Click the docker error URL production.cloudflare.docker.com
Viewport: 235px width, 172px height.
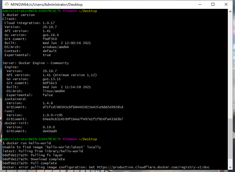pyautogui.click(x=153, y=167)
